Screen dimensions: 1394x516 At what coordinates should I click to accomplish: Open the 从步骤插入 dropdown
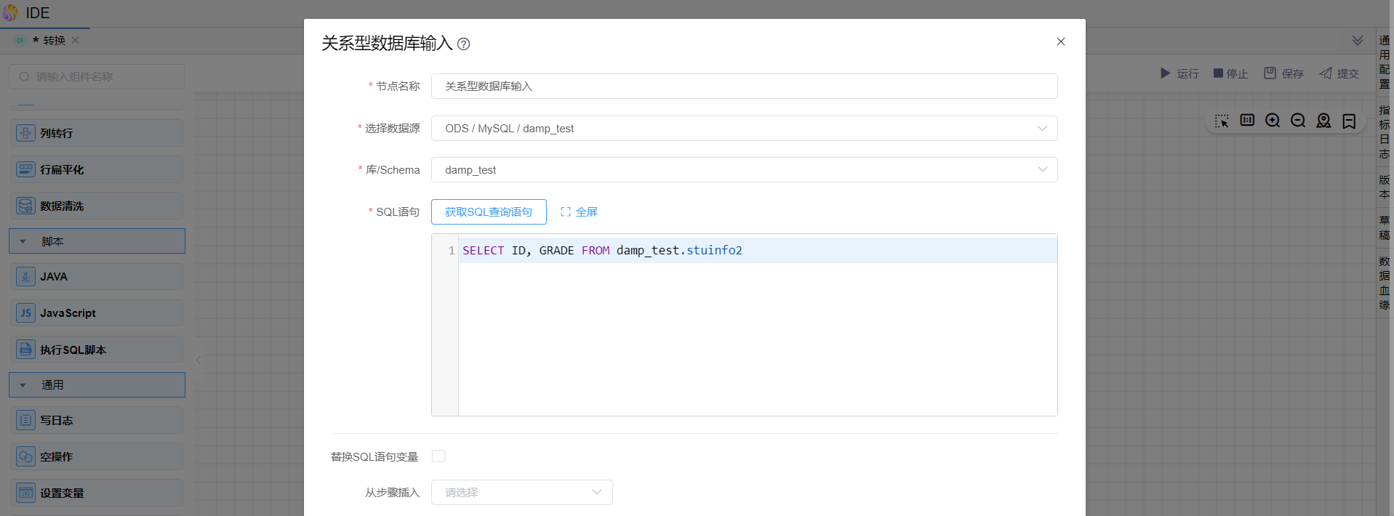[521, 492]
